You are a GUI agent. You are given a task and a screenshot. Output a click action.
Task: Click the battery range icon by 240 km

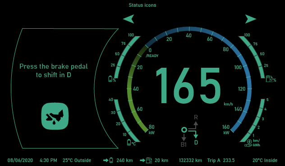point(108,160)
